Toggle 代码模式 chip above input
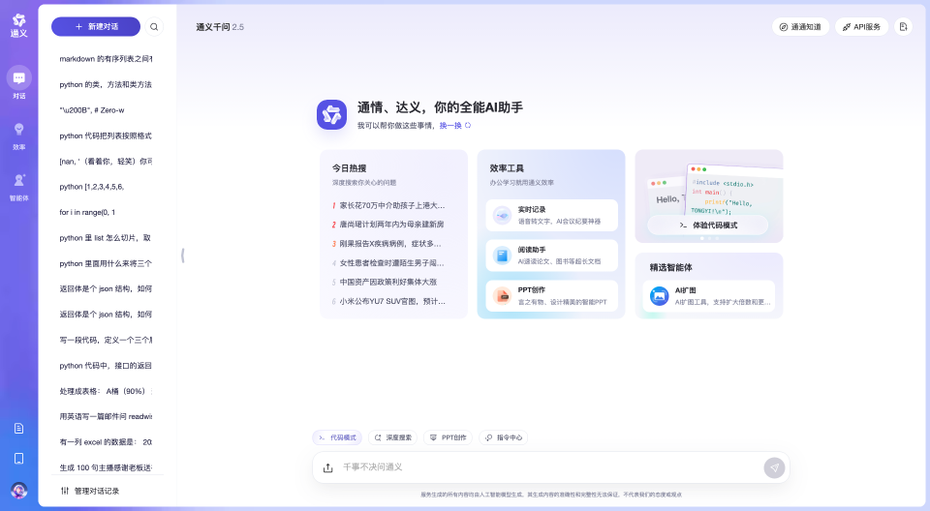 click(337, 437)
